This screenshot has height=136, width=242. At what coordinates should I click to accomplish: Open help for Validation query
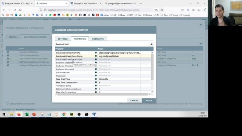tap(96, 86)
